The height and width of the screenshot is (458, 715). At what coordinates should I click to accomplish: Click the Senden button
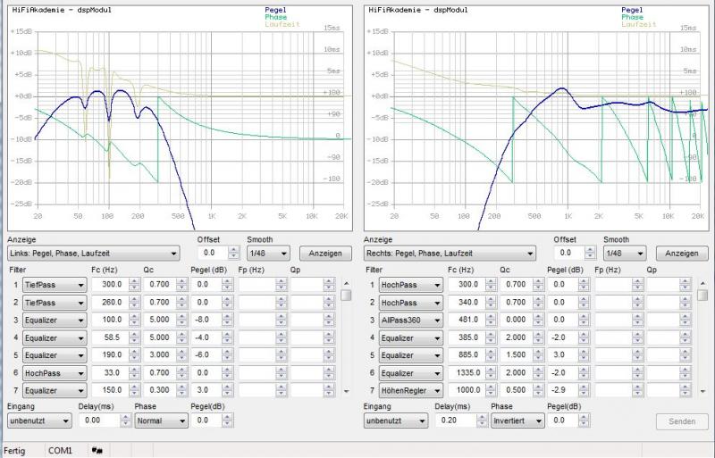coord(681,421)
